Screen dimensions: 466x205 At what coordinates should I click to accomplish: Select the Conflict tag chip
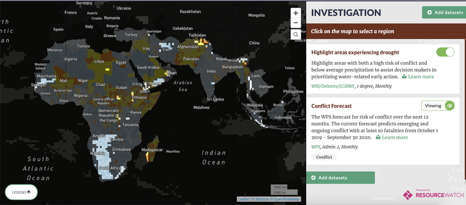click(x=324, y=157)
